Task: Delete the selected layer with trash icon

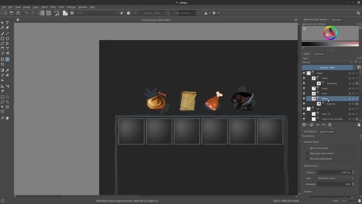Action: coord(359,125)
